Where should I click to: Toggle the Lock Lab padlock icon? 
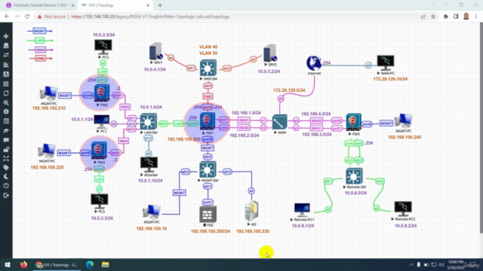6,149
